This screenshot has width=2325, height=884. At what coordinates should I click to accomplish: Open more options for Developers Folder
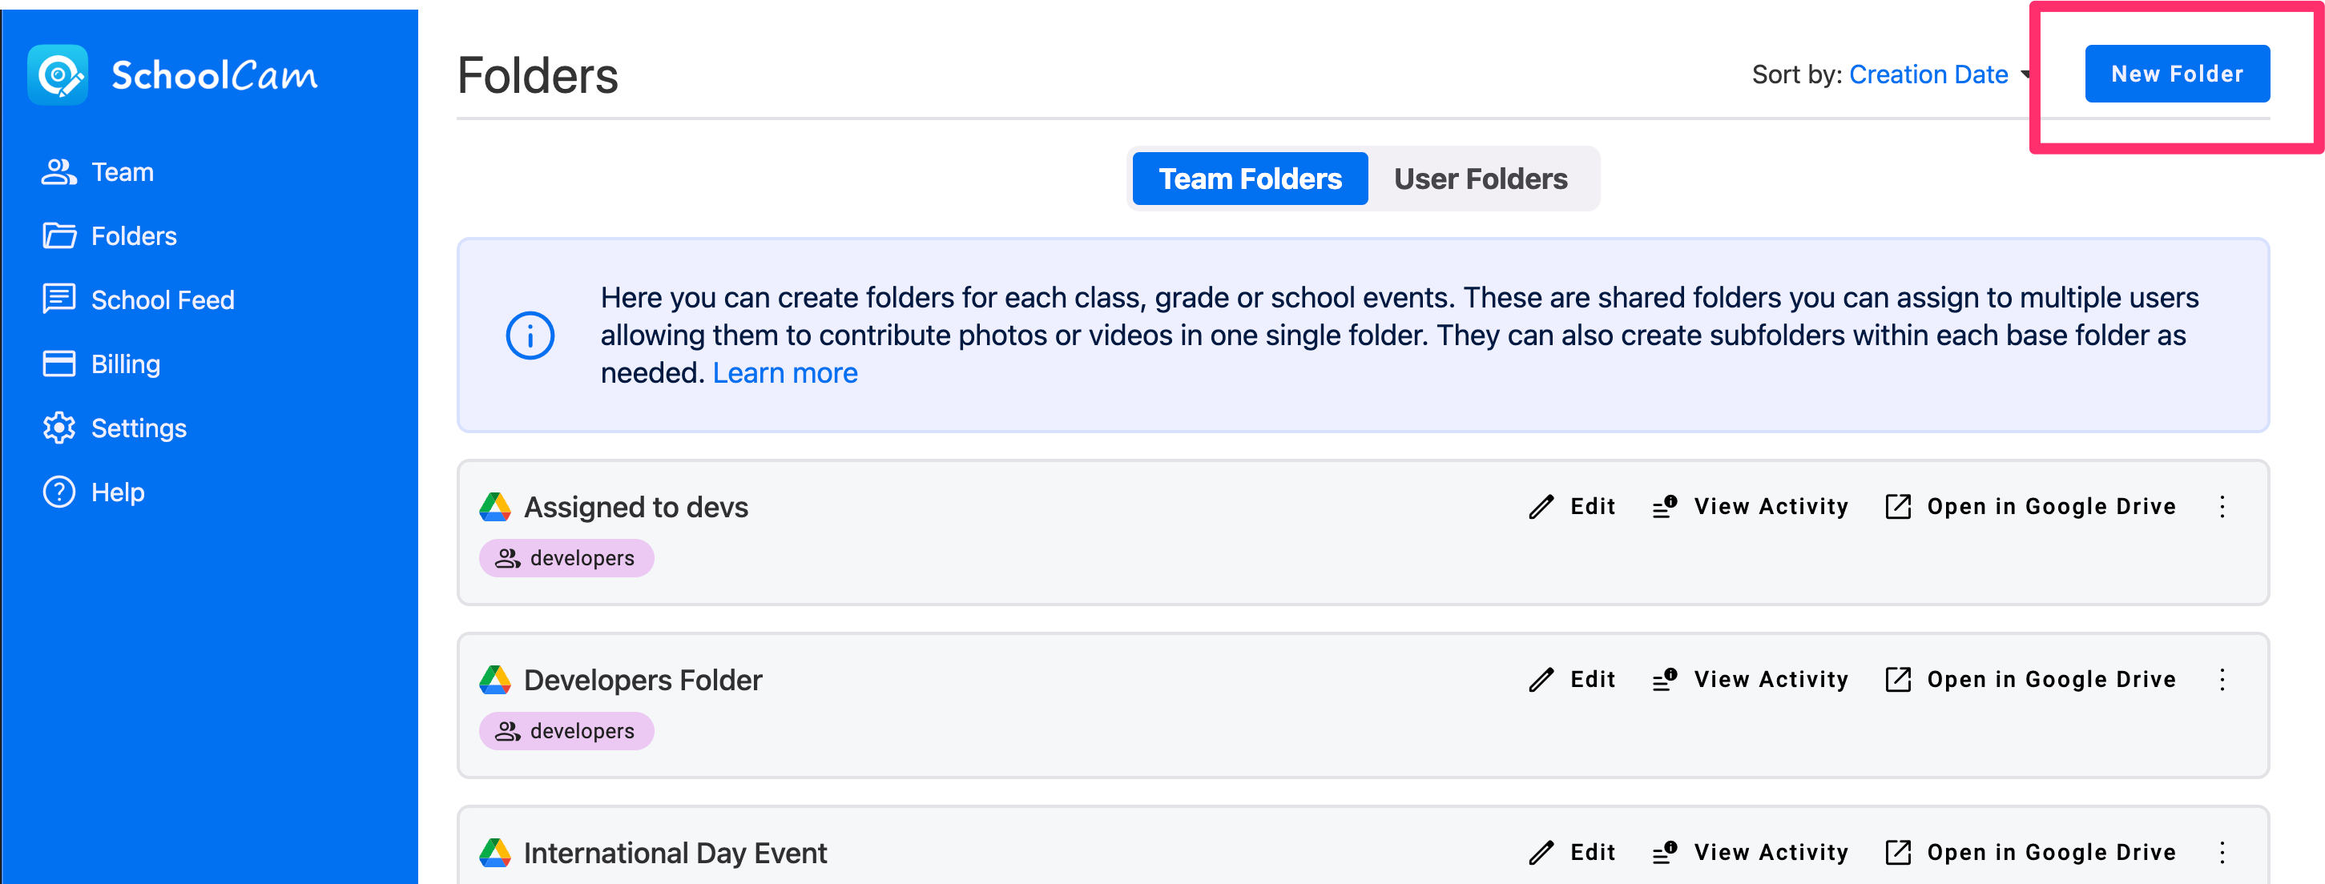[2222, 680]
